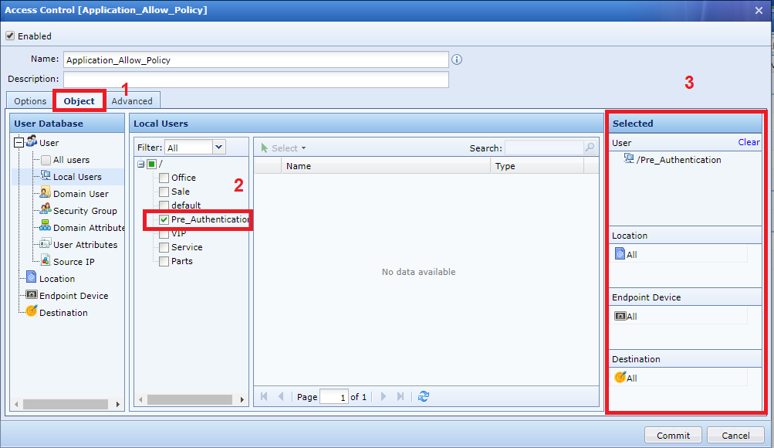
Task: Click the Type column header
Action: tap(537, 166)
